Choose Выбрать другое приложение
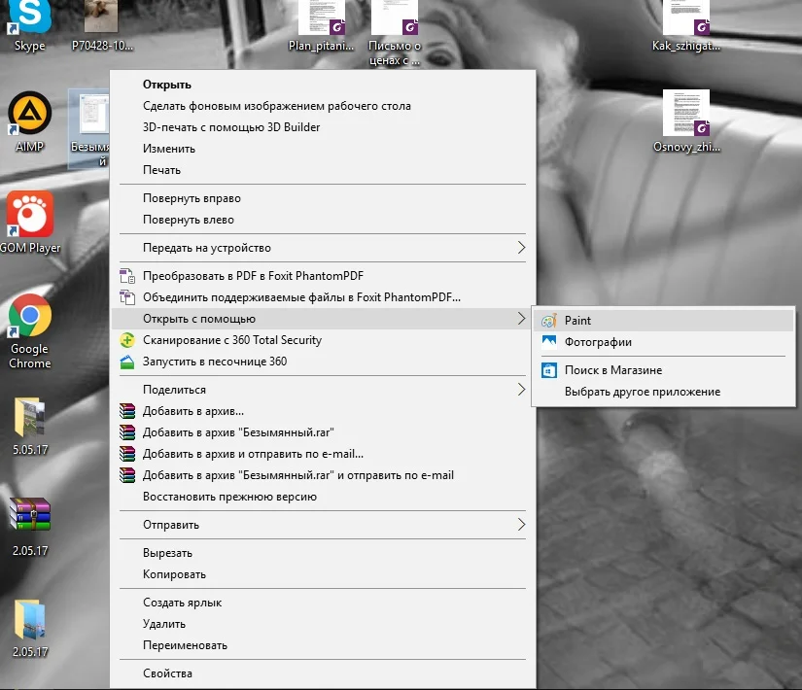 pos(663,392)
